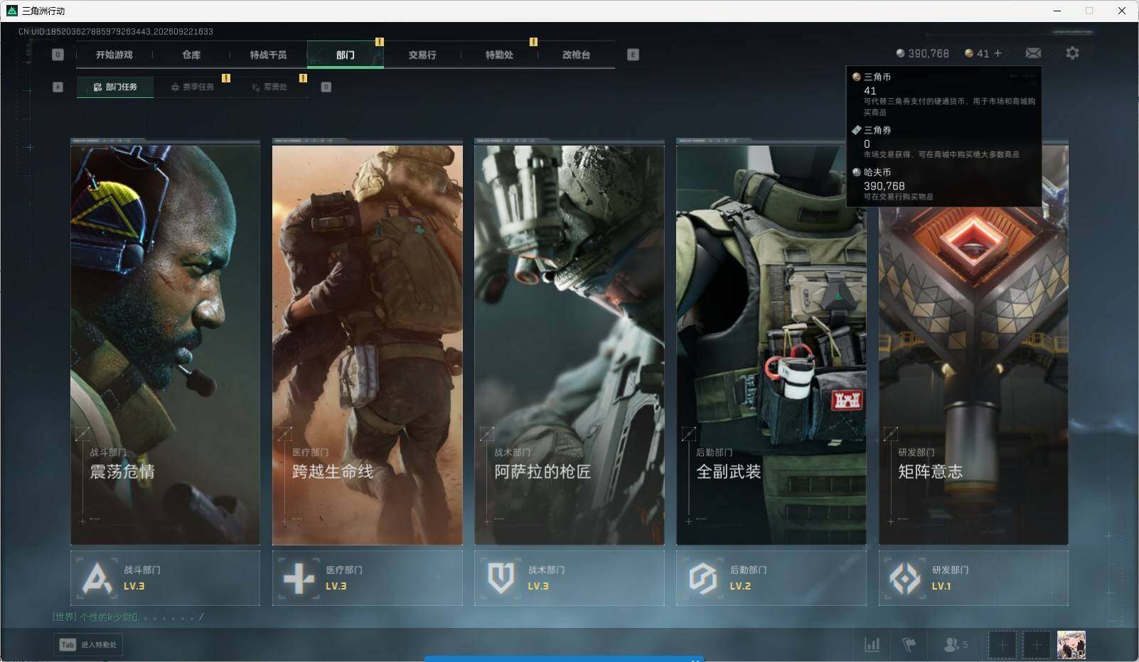Click the D key hint after 军需处
1139x662 pixels.
(x=326, y=87)
